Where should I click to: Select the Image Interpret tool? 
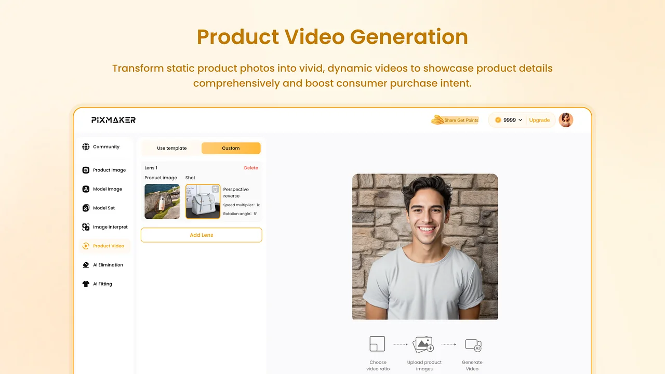click(x=110, y=227)
